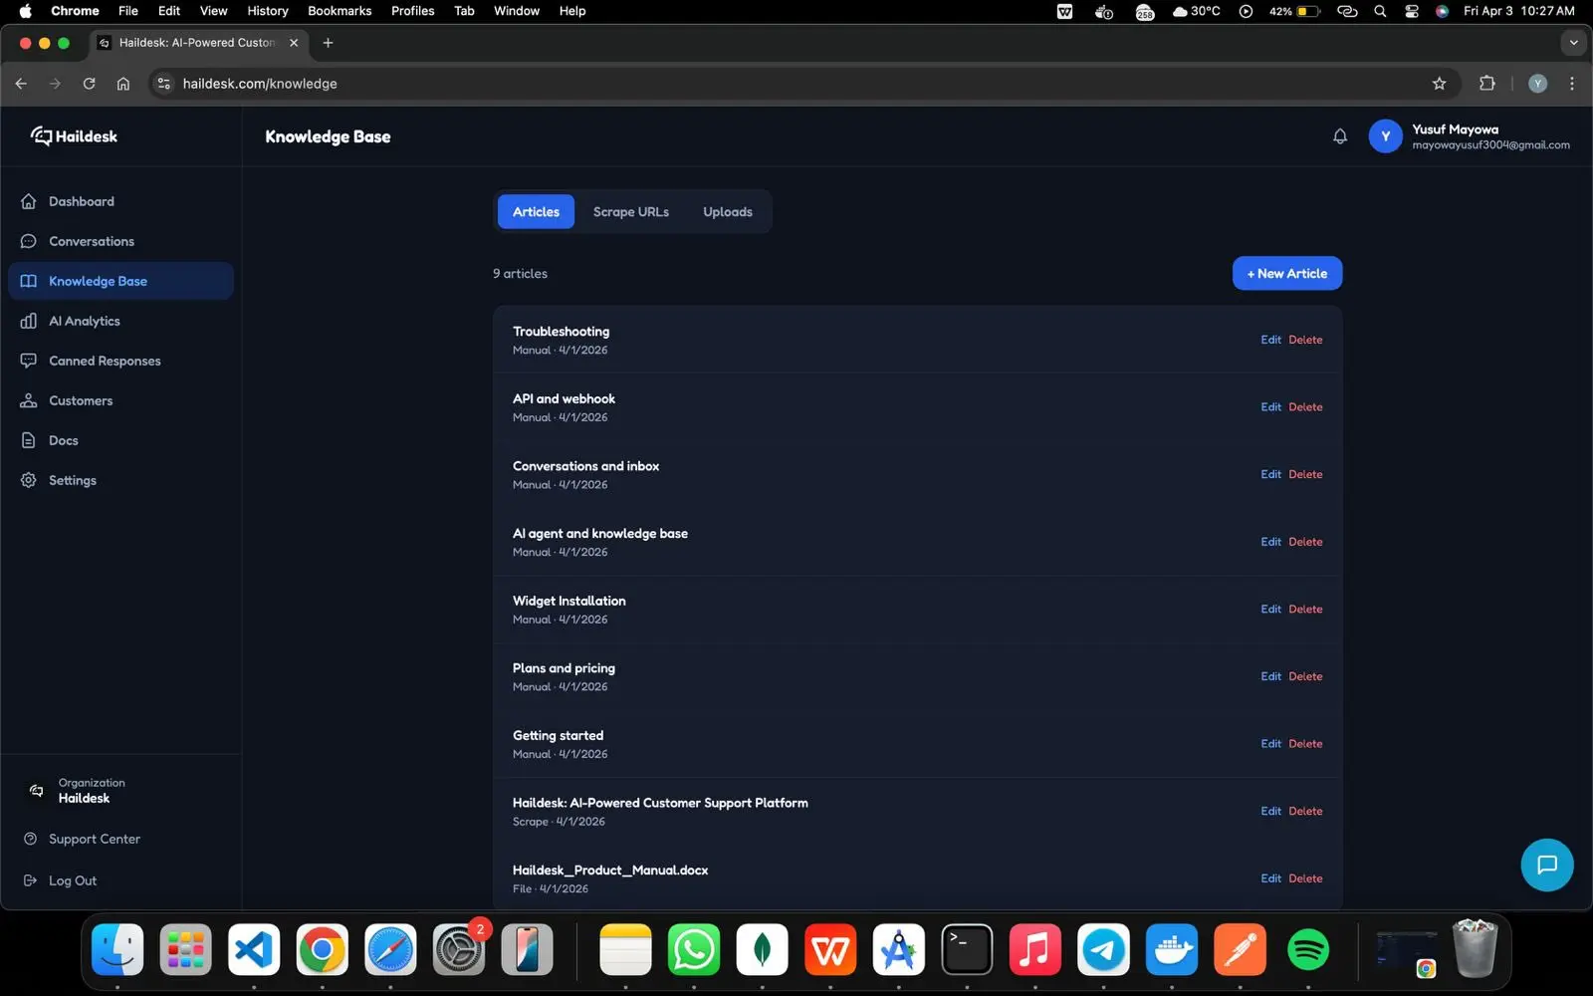1593x996 pixels.
Task: Open the History menu in menu bar
Action: [x=267, y=11]
